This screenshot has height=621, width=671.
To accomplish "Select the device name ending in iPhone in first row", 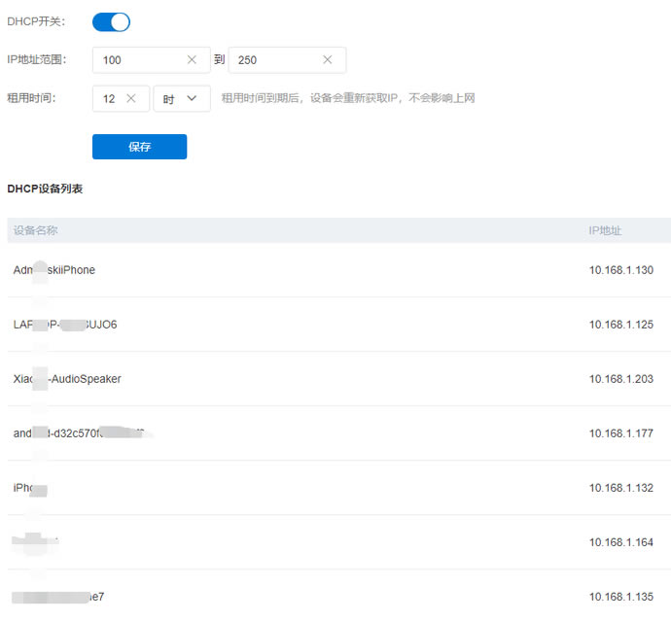I will tap(55, 270).
